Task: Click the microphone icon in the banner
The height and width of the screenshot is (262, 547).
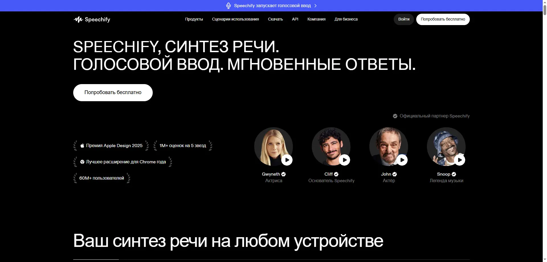Action: click(228, 6)
